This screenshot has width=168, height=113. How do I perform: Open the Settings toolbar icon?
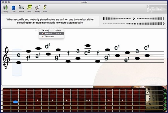(5, 8)
